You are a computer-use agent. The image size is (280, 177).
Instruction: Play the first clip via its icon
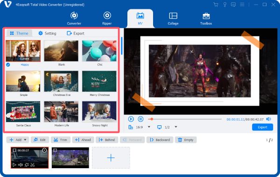(14, 165)
